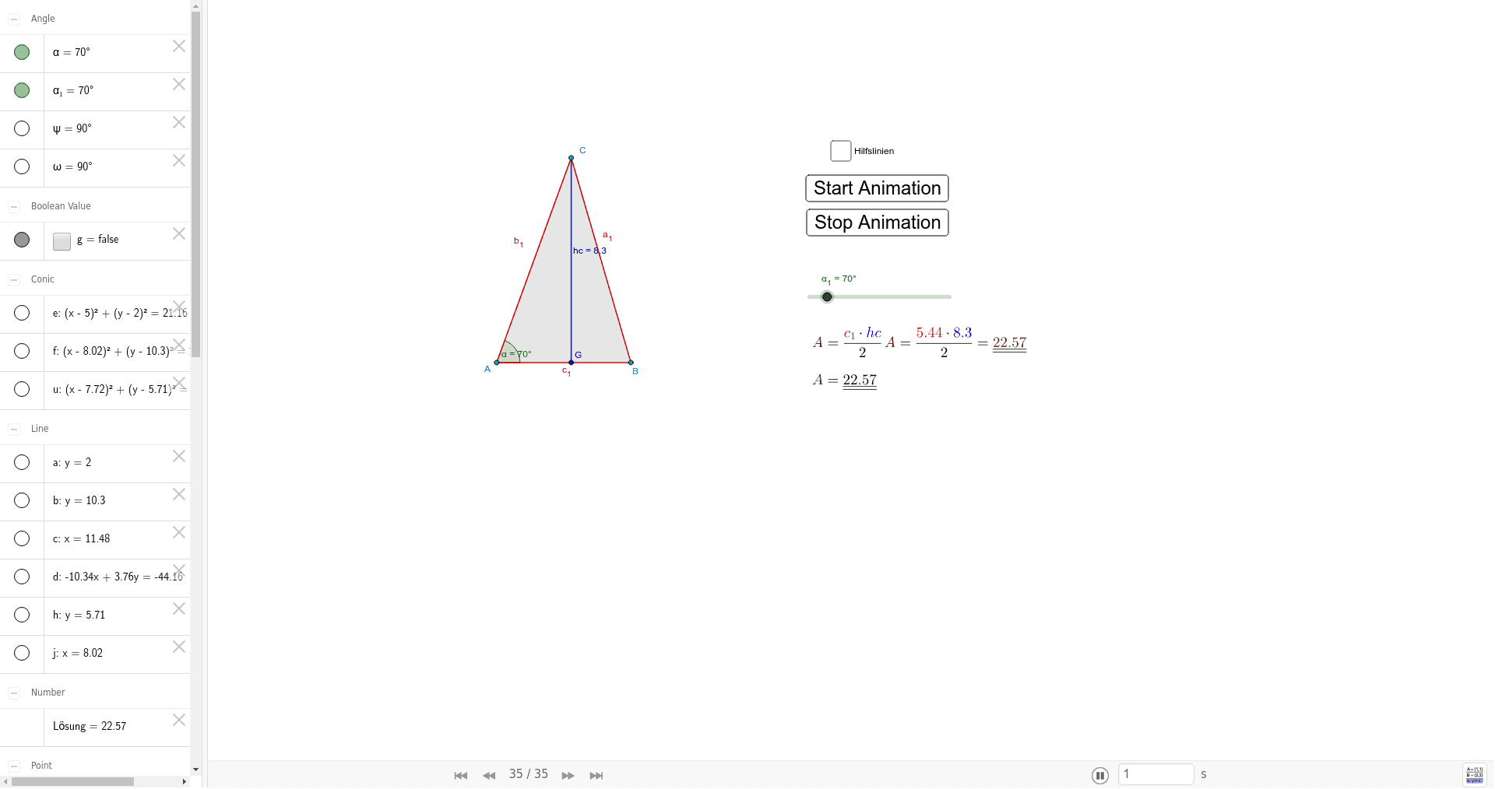
Task: Delete the α = 70° angle entry
Action: click(x=179, y=46)
